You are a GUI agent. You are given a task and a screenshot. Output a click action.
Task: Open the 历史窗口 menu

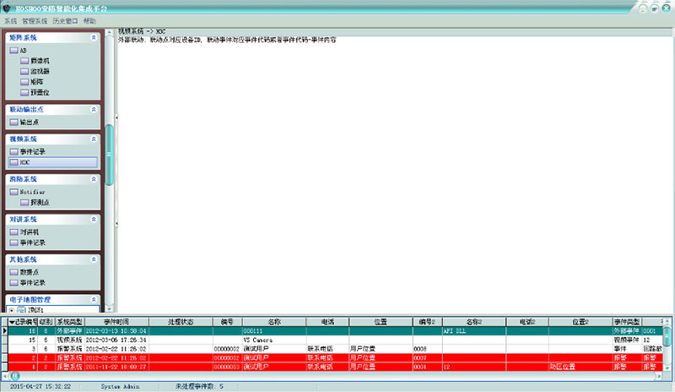point(64,20)
